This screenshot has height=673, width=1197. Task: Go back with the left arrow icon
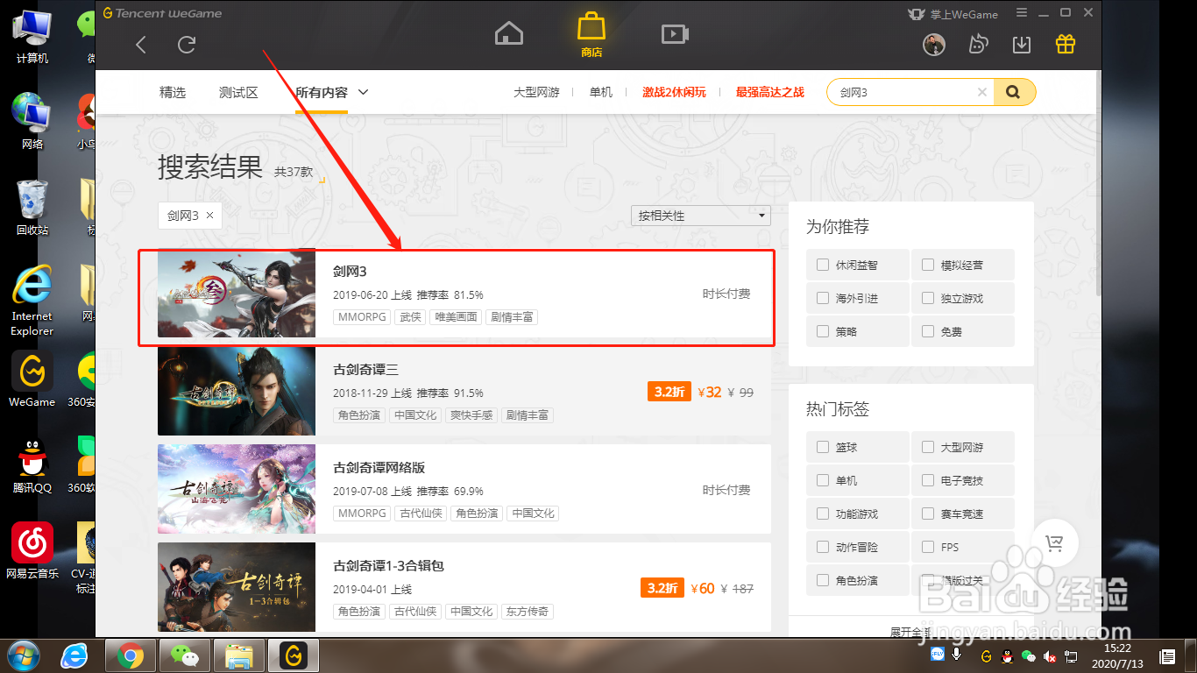(141, 45)
